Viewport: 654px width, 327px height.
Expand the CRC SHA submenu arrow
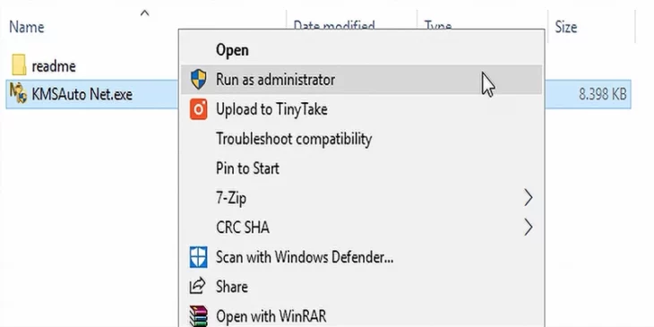(529, 228)
